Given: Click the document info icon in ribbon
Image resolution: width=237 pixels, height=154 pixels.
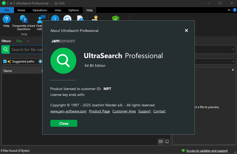Looking at the screenshot, I should pyautogui.click(x=80, y=18).
